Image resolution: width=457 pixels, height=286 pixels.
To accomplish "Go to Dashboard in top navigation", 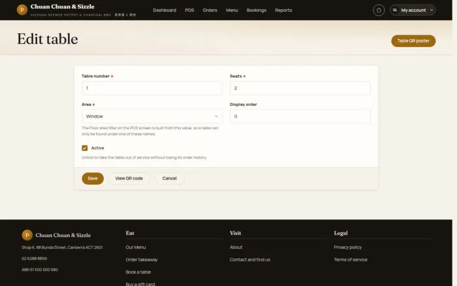I will (165, 10).
